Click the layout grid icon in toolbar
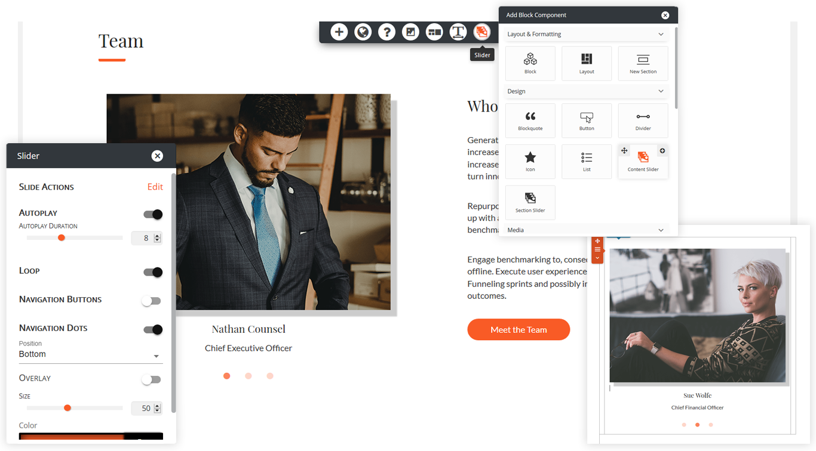The width and height of the screenshot is (816, 451). 434,32
